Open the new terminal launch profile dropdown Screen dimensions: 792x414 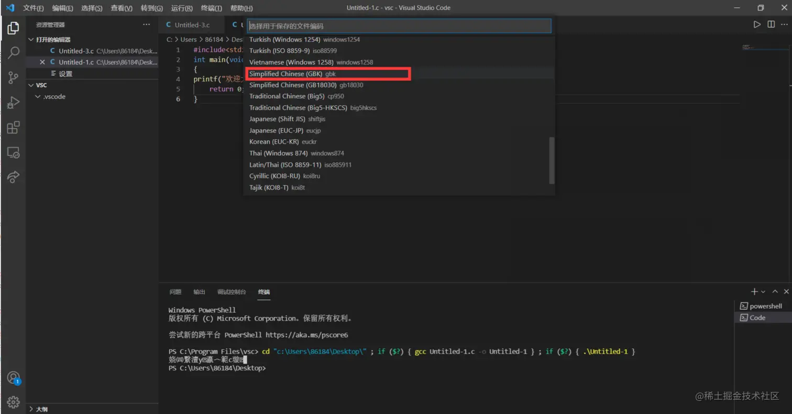click(x=763, y=292)
